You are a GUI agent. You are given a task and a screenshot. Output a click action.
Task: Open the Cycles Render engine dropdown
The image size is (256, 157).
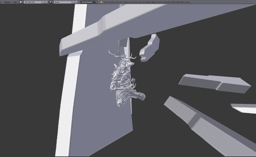point(89,2)
